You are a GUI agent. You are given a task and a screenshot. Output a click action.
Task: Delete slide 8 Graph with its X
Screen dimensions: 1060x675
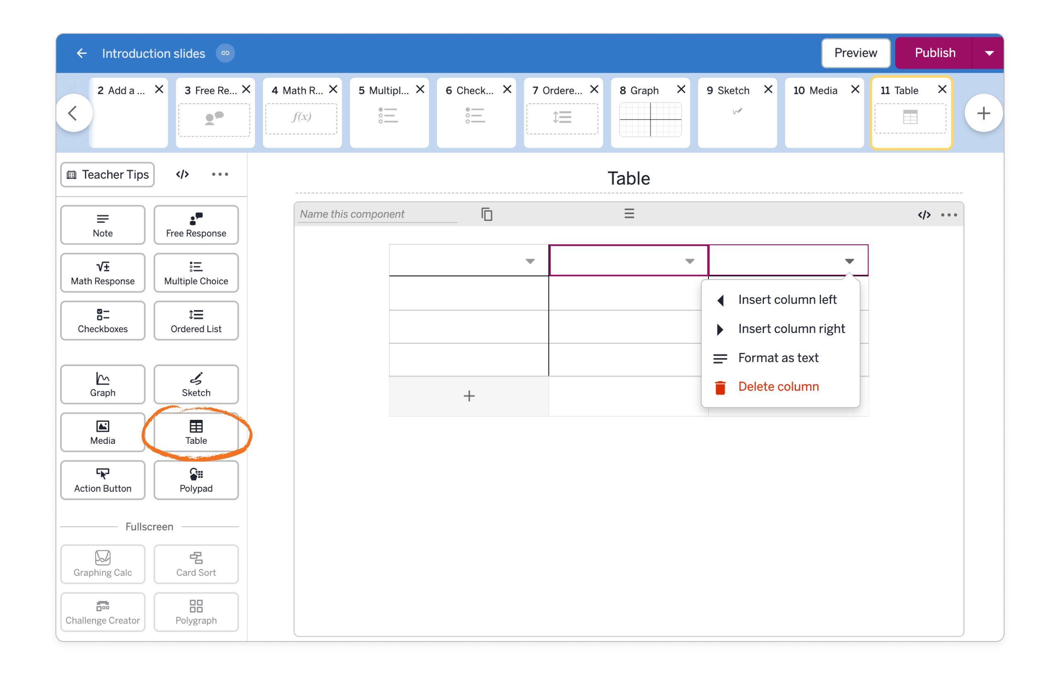681,90
